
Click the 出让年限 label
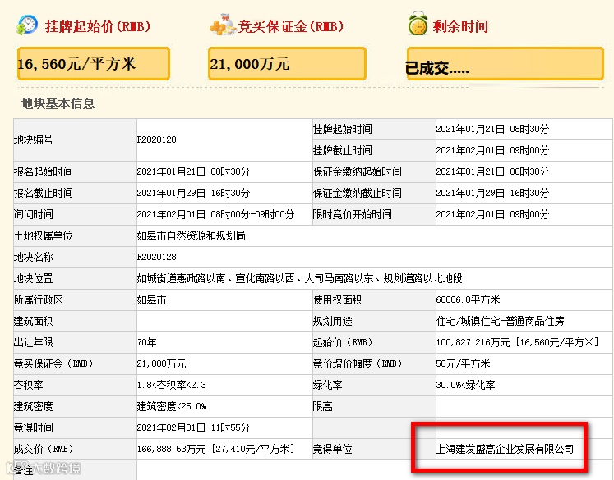(33, 342)
